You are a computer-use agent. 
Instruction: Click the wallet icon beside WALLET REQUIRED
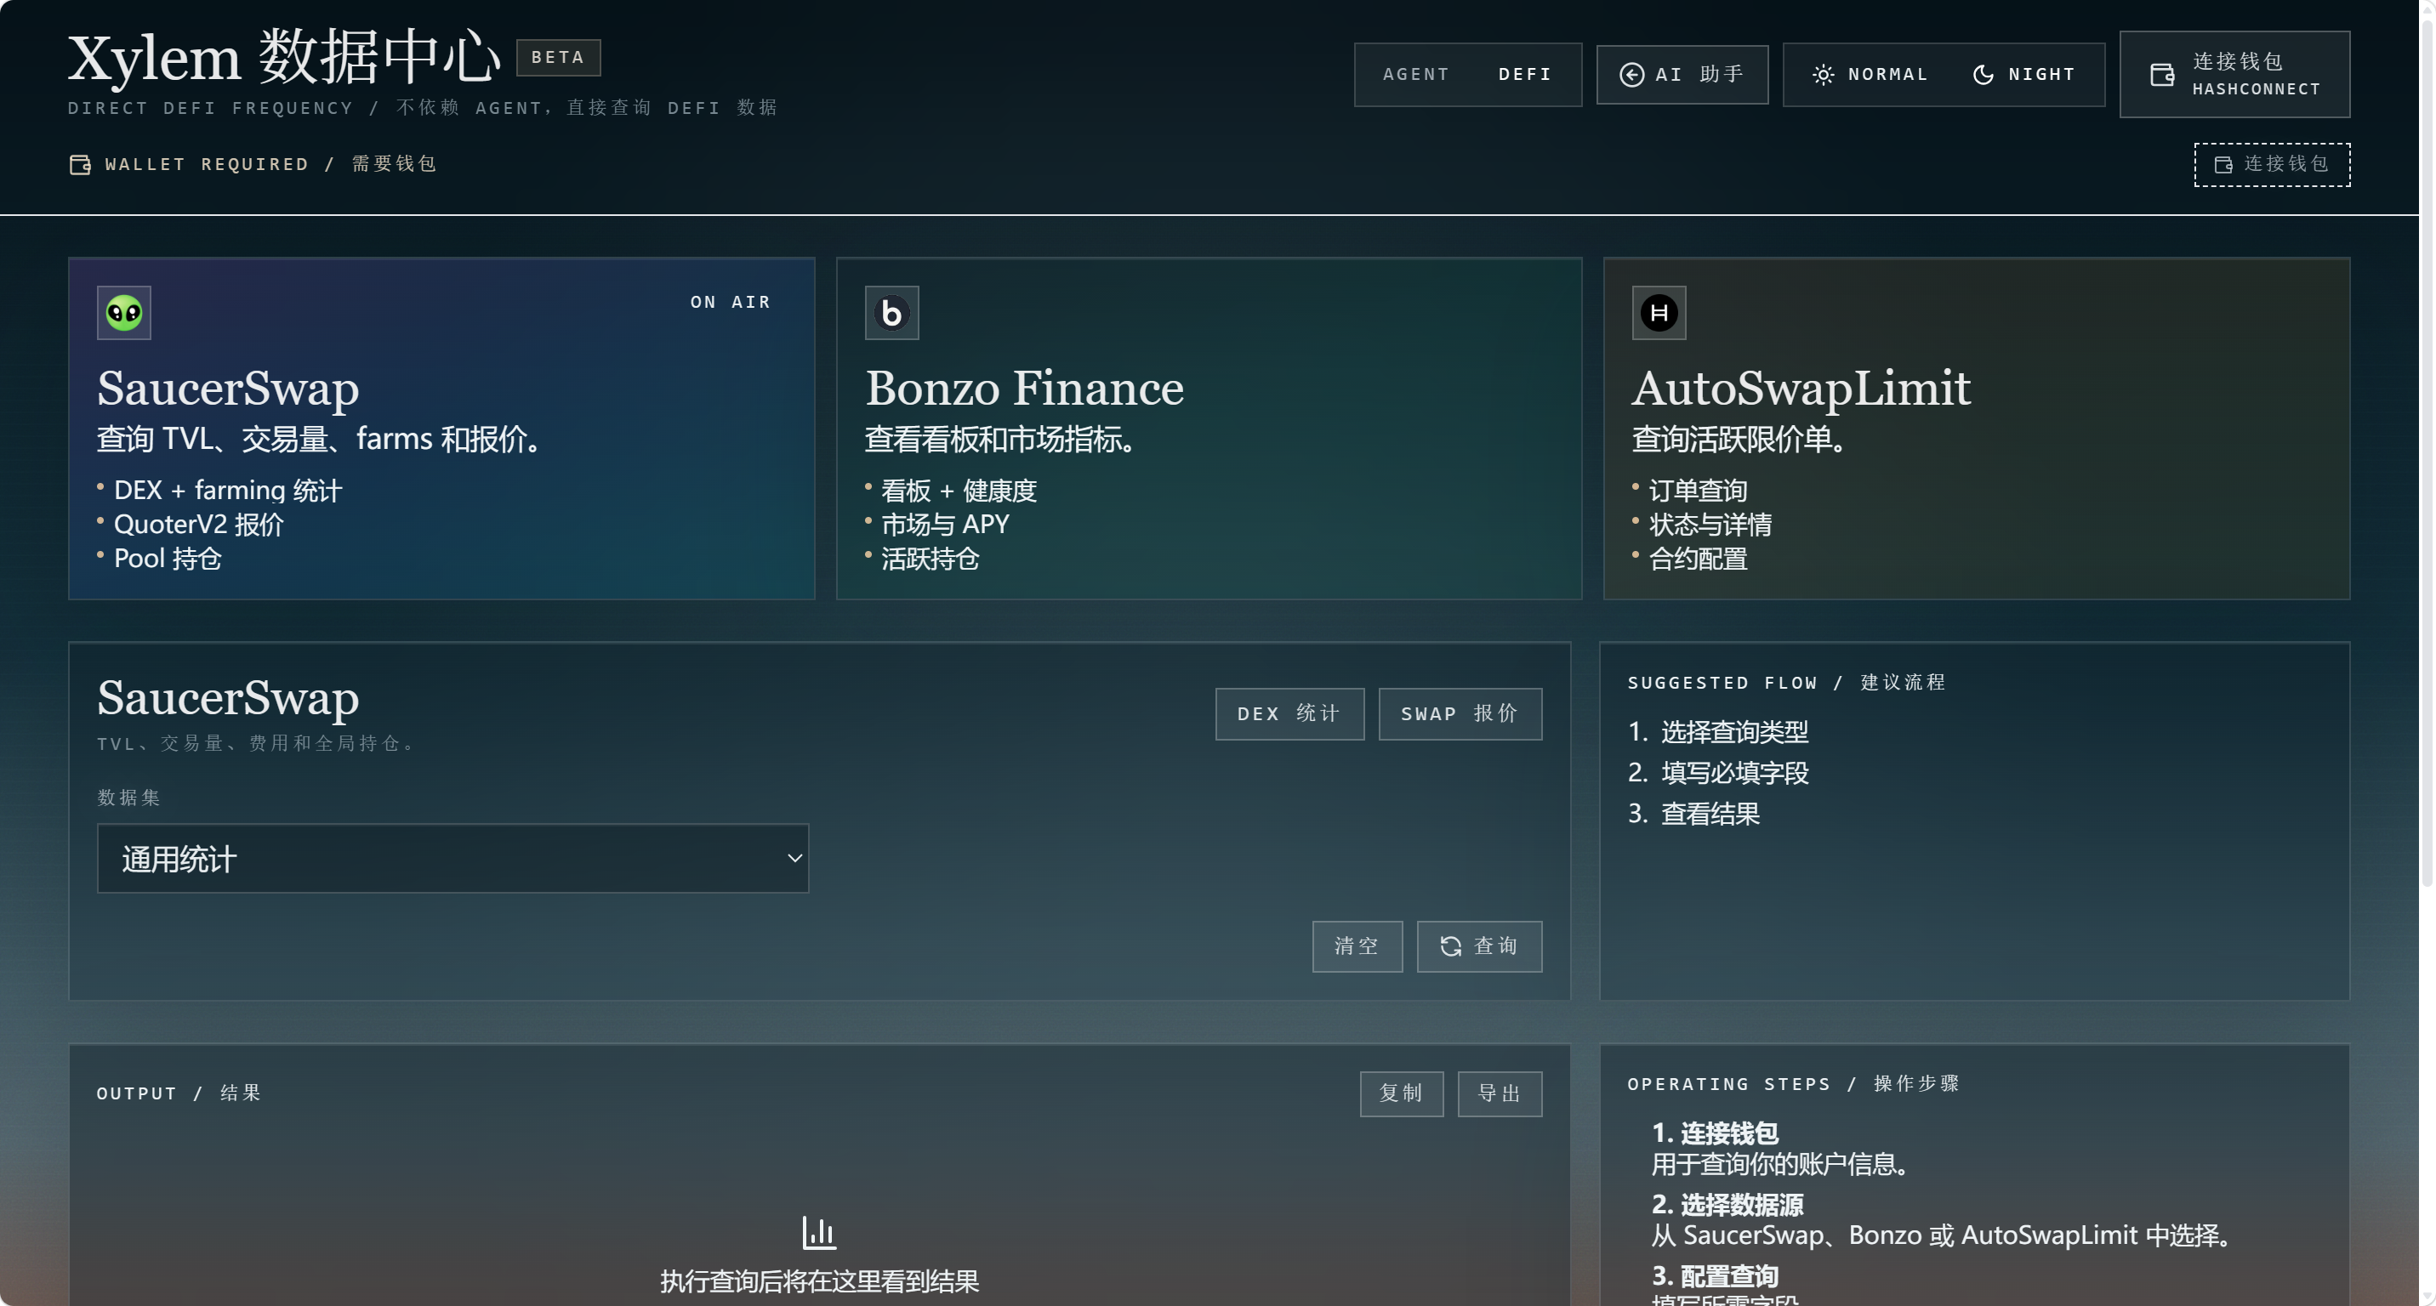coord(81,164)
